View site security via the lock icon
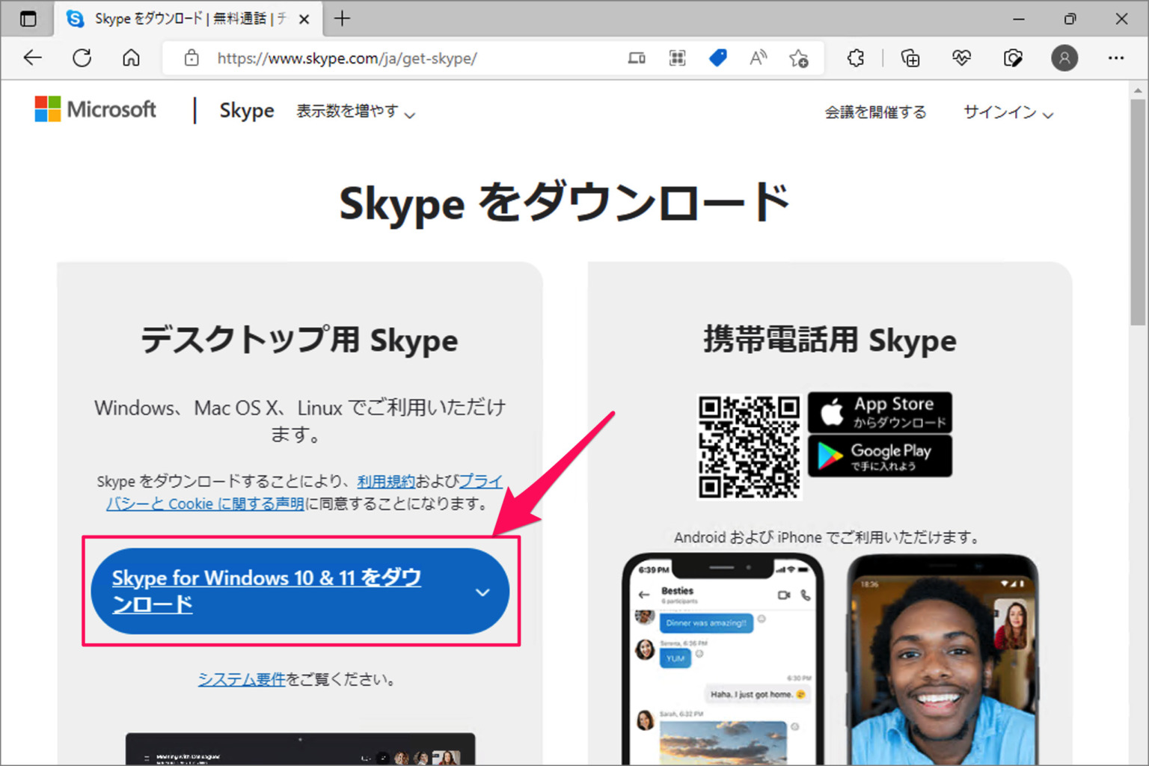Image resolution: width=1149 pixels, height=766 pixels. (191, 58)
